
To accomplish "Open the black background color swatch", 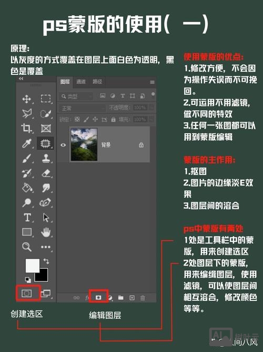I will click(43, 277).
